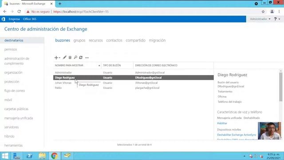Open administración de cumplimiento section
This screenshot has width=284, height=160.
[x=17, y=61]
